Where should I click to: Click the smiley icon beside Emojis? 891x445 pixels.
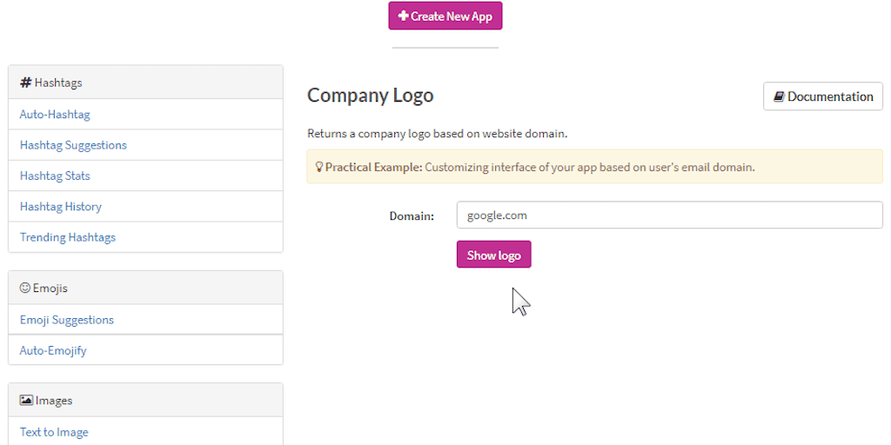coord(25,288)
